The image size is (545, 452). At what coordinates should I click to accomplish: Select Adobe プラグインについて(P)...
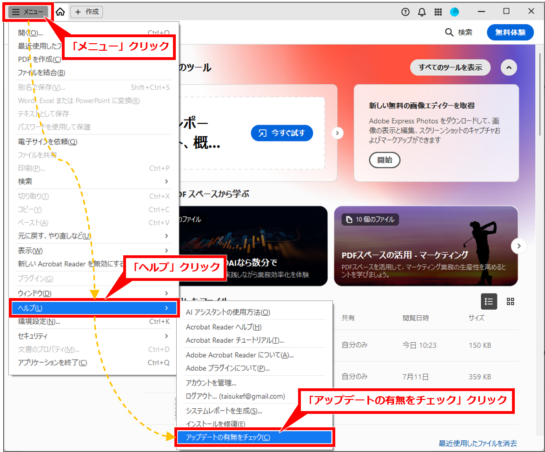255,368
